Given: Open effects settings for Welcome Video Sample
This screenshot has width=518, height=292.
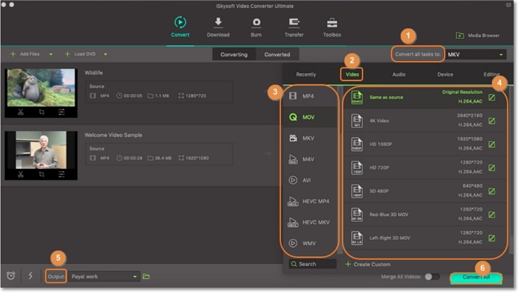Looking at the screenshot, I should point(62,174).
